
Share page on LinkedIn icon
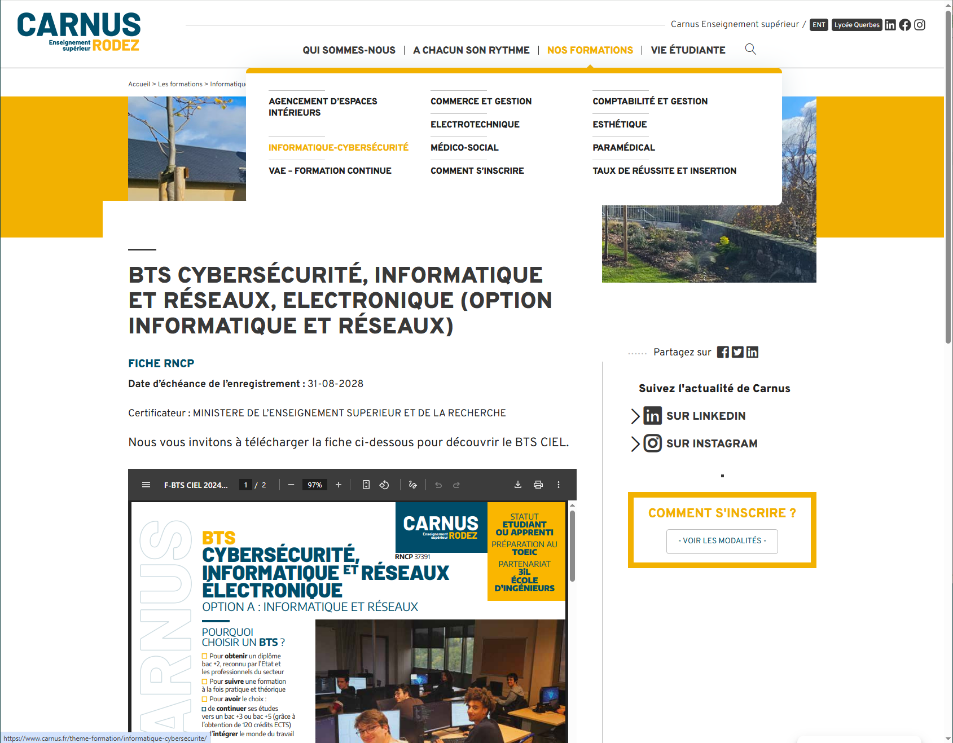coord(752,352)
